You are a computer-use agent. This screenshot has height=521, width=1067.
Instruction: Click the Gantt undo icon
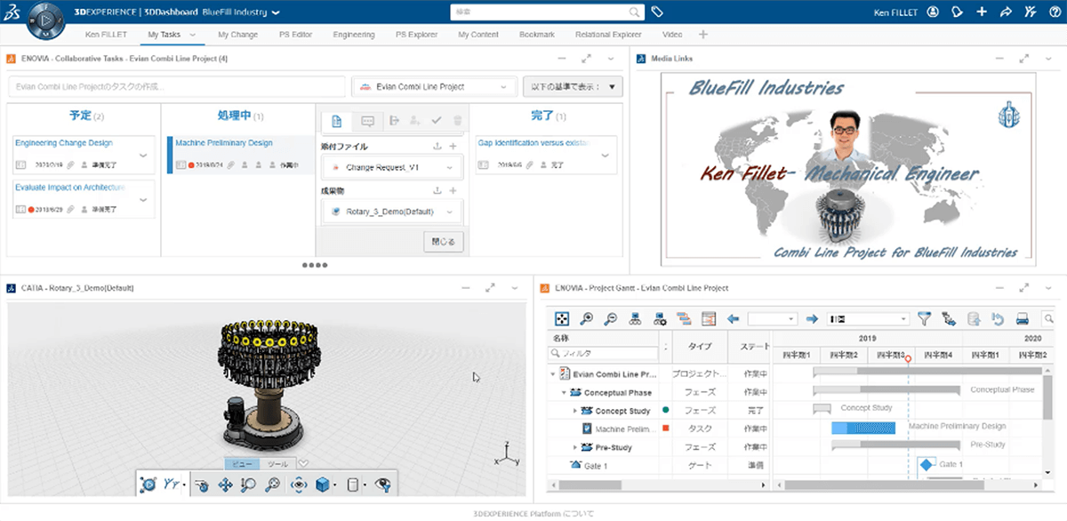click(x=998, y=318)
